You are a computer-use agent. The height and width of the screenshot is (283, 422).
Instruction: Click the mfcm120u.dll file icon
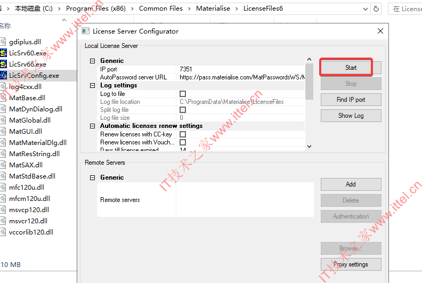[x=3, y=198]
